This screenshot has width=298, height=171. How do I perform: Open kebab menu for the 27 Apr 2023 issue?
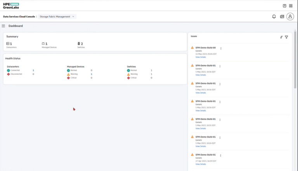point(220,155)
